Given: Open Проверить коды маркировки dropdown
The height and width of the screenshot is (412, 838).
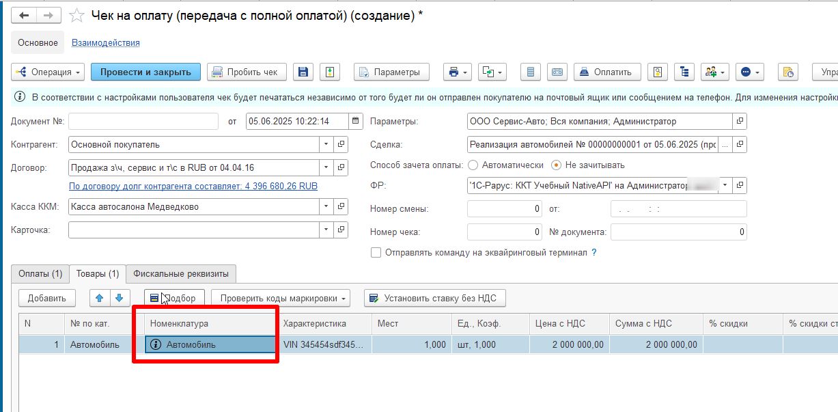Looking at the screenshot, I should (281, 298).
